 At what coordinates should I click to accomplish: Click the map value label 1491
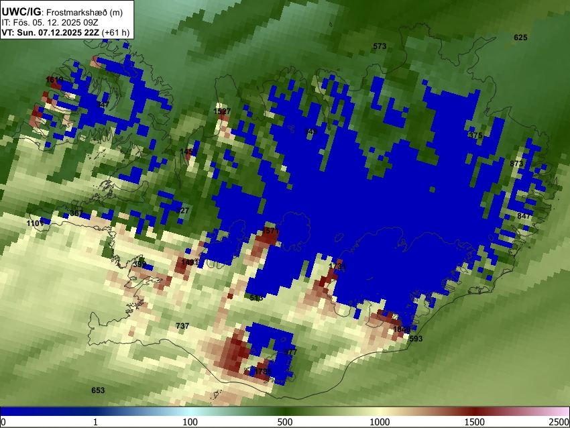coord(190,262)
